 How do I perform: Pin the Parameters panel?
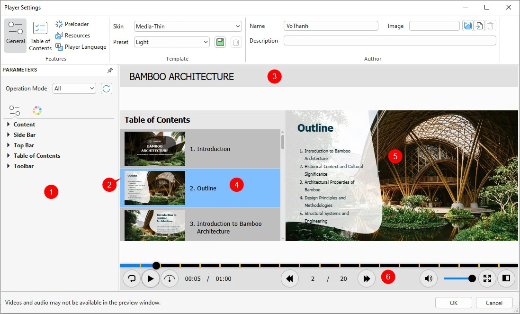(110, 70)
